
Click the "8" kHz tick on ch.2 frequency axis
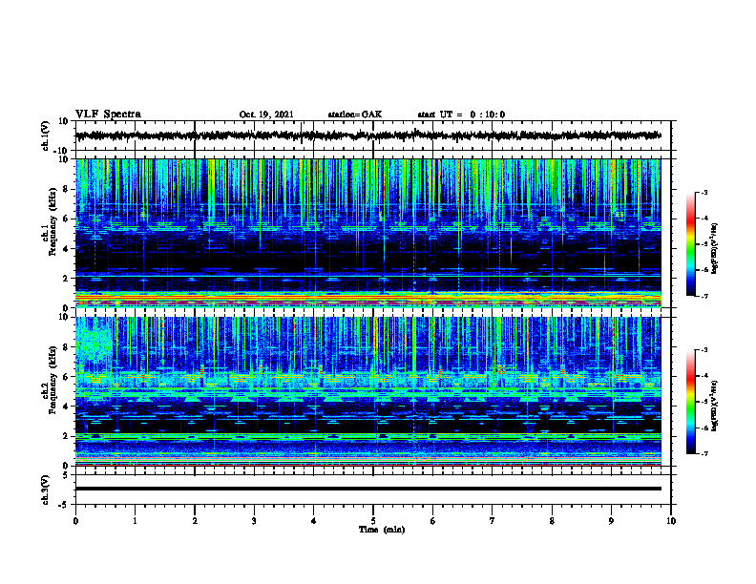point(67,347)
